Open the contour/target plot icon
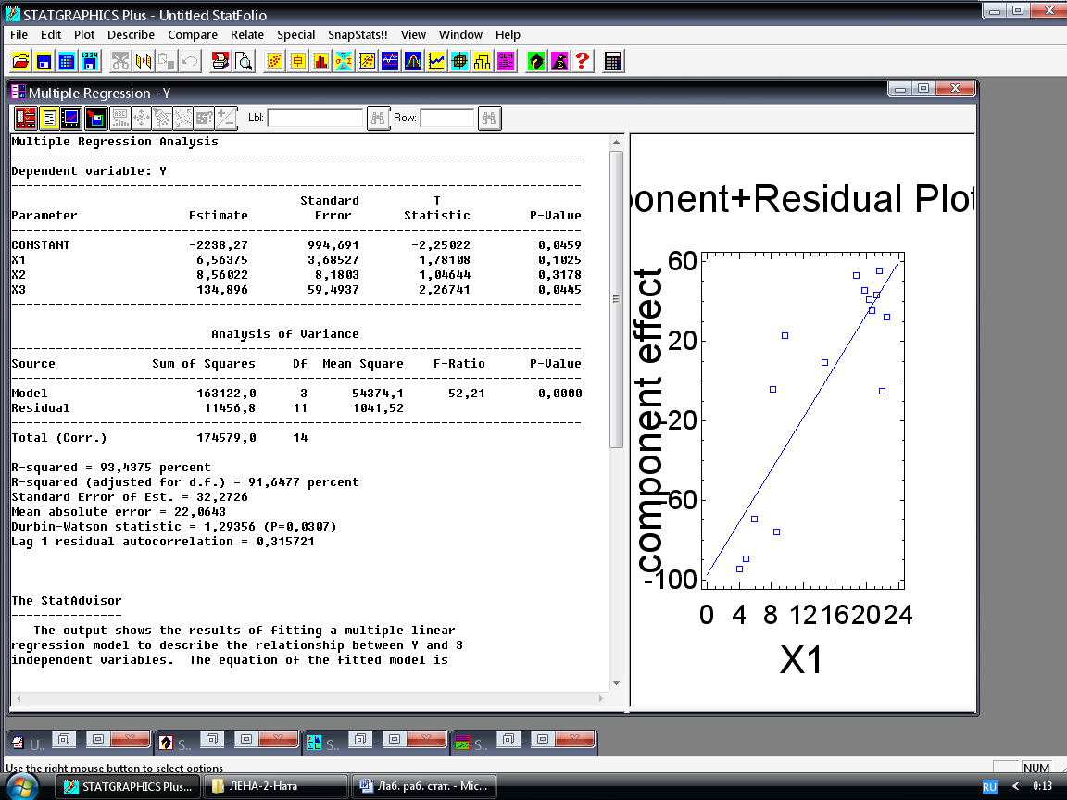1067x800 pixels. coord(459,61)
